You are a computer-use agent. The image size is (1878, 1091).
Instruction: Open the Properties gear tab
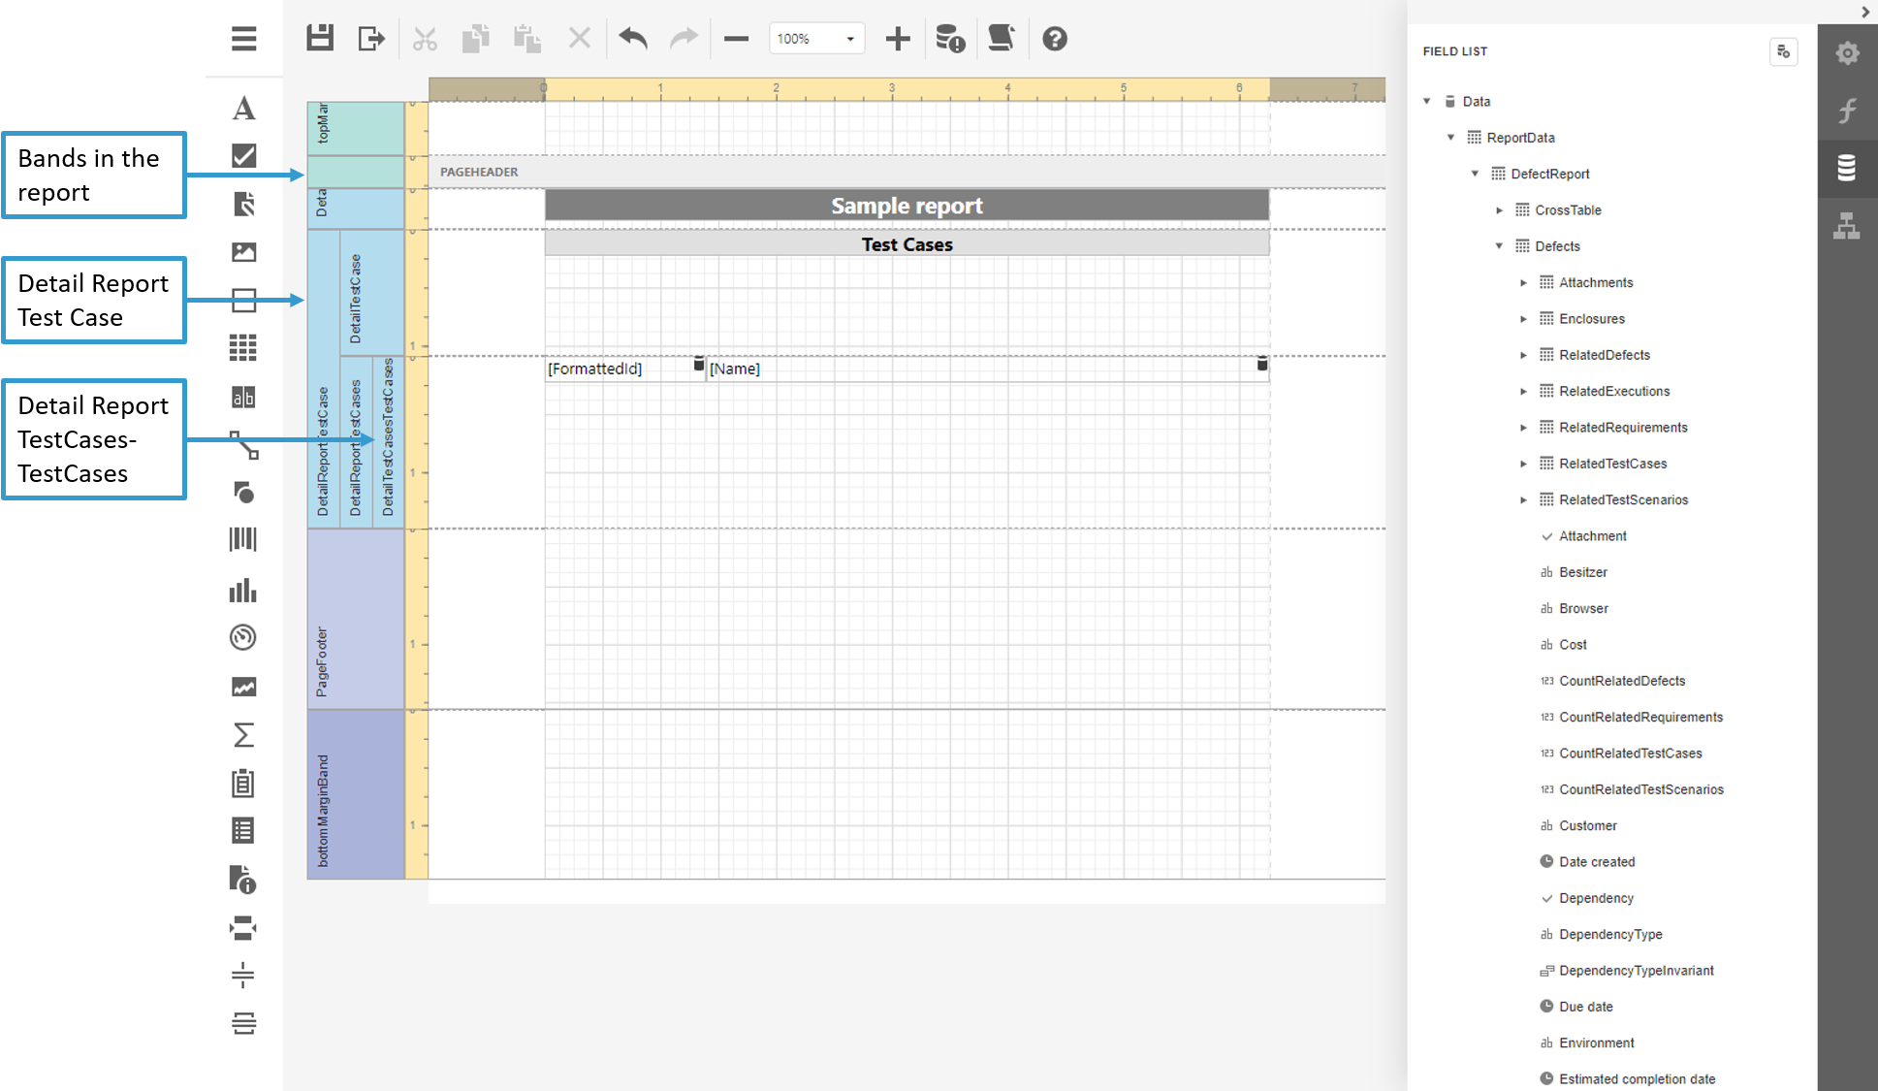1847,53
